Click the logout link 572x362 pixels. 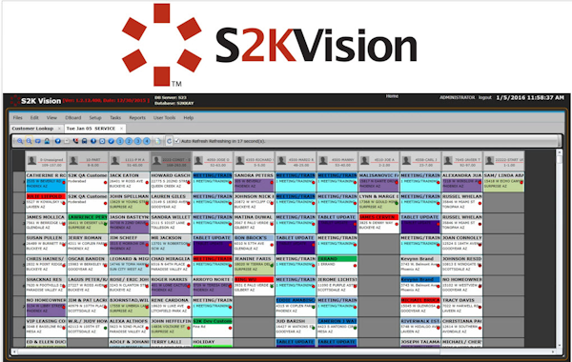tap(485, 98)
